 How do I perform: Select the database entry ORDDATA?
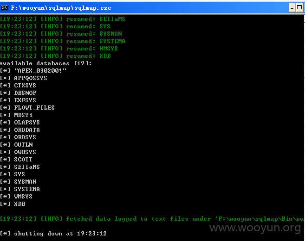pyautogui.click(x=20, y=130)
